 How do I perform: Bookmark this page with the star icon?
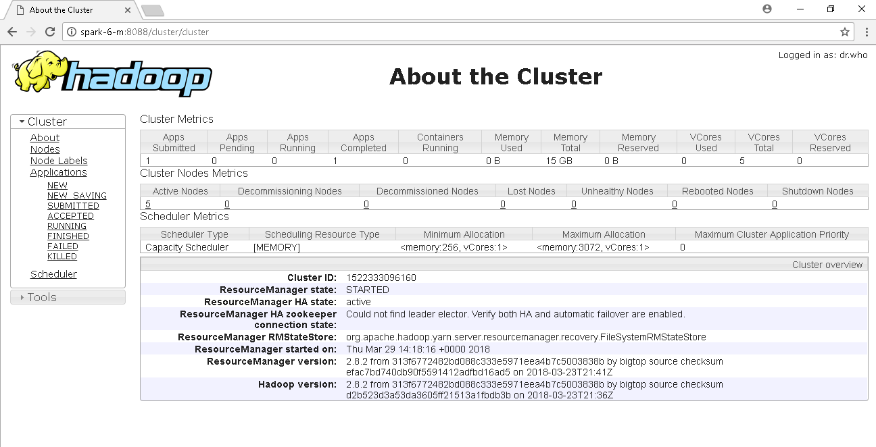(x=844, y=32)
